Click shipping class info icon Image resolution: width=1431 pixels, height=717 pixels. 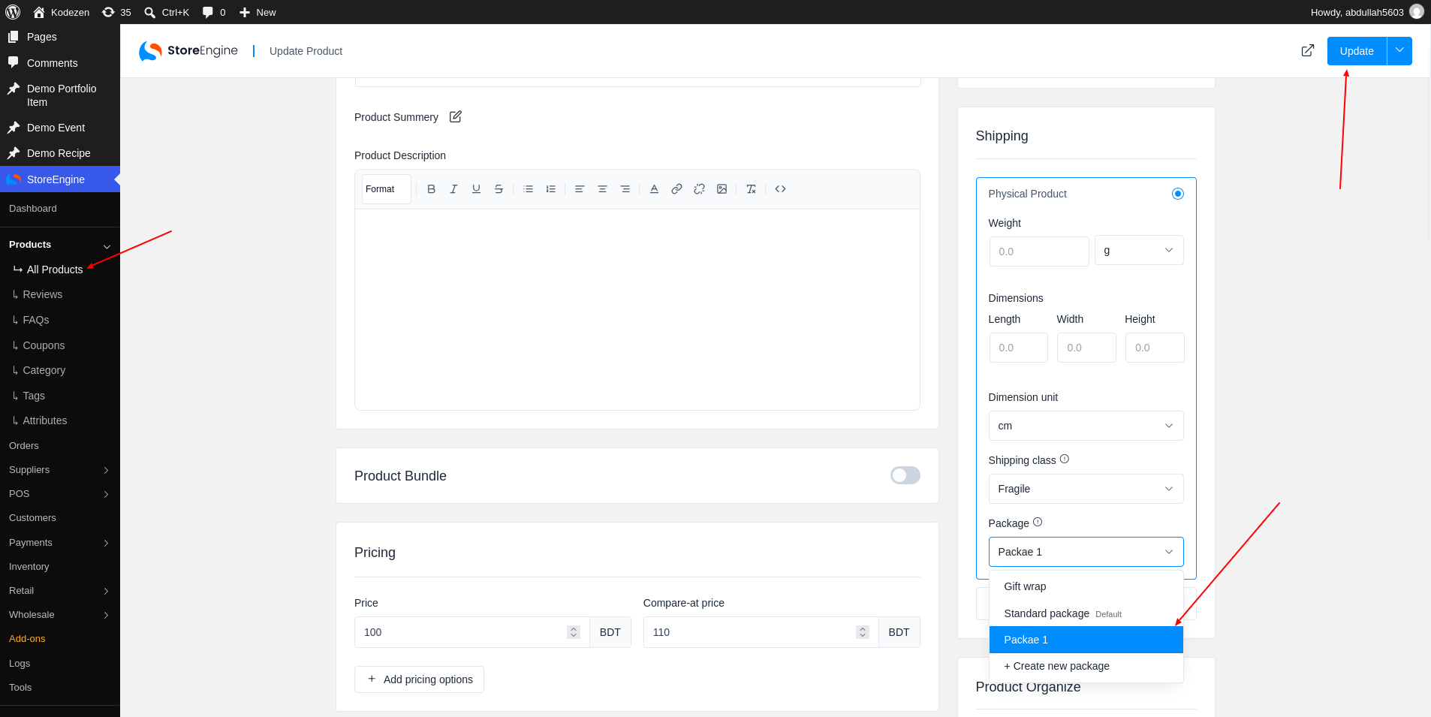1064,459
